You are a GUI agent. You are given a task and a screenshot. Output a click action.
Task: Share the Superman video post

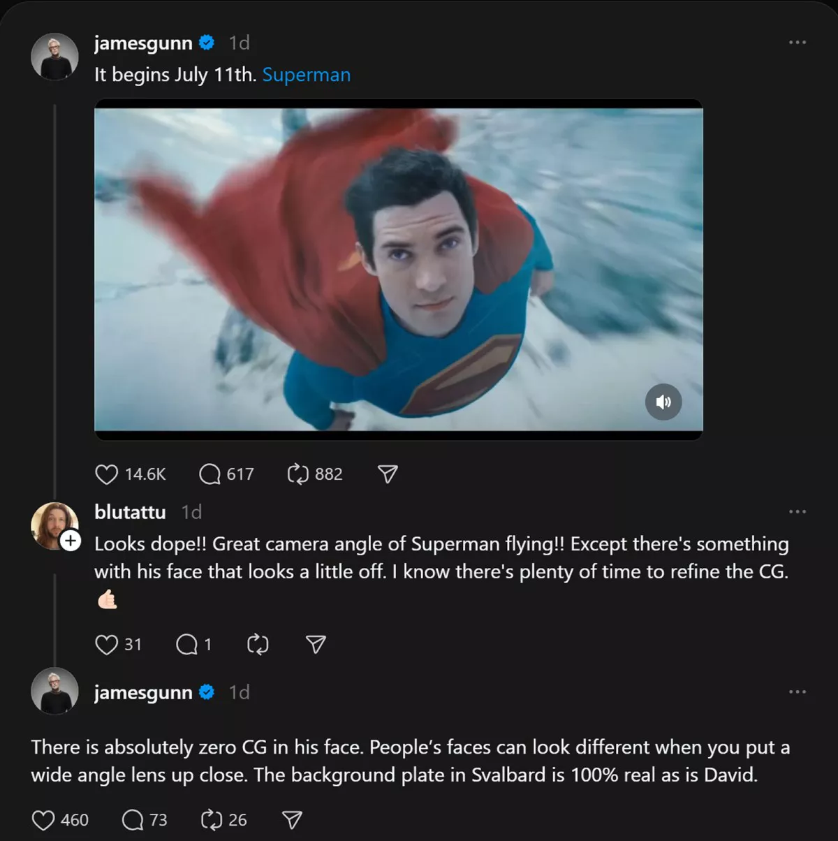pos(387,474)
